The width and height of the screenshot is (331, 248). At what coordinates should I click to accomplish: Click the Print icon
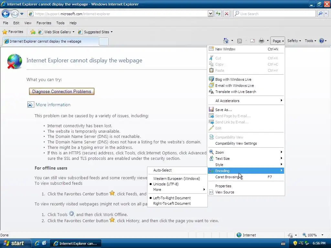[x=262, y=41]
